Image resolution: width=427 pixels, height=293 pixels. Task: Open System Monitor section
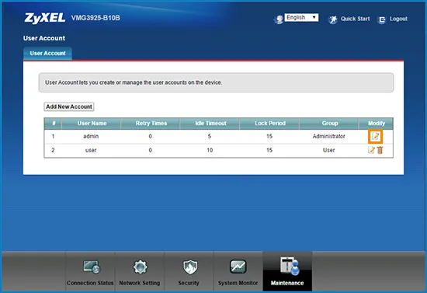238,272
